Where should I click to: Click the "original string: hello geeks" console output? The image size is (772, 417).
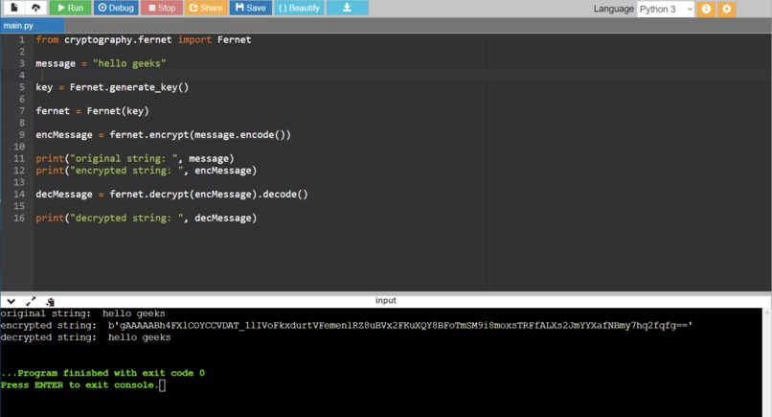[x=82, y=313]
